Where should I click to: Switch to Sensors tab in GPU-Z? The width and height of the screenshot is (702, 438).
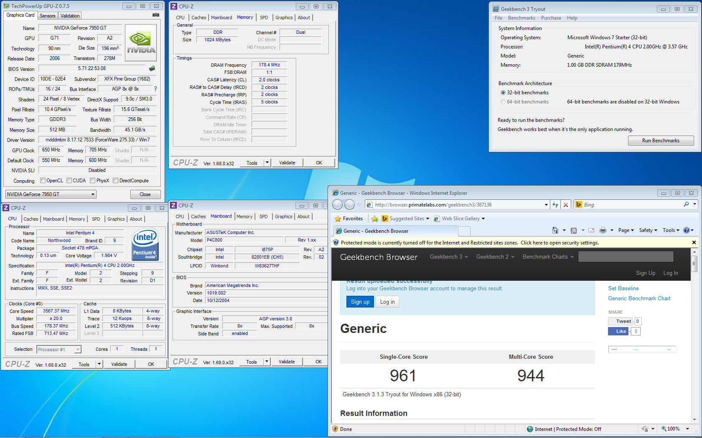pos(48,16)
